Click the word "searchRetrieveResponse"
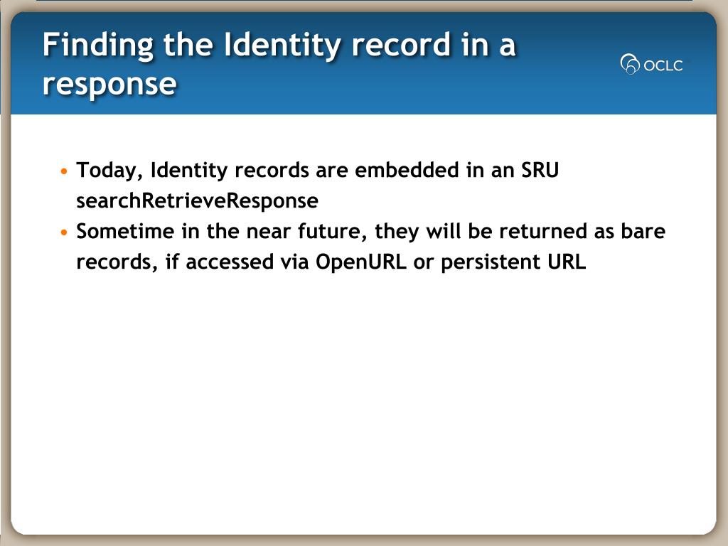Image resolution: width=728 pixels, height=546 pixels. pyautogui.click(x=198, y=201)
